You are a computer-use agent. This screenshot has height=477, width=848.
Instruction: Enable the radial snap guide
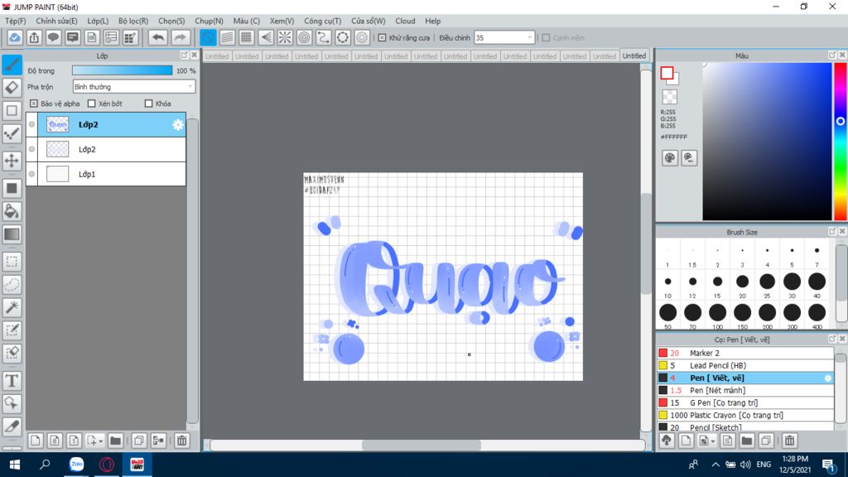(285, 37)
